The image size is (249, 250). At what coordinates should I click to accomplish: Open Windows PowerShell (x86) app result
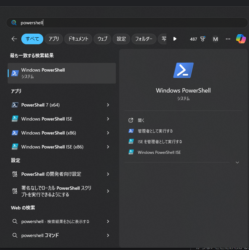point(62,133)
